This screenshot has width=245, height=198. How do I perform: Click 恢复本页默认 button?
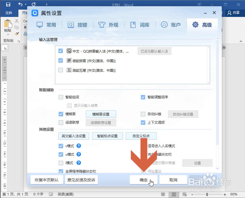click(47, 180)
